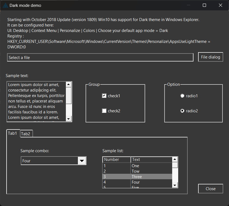The height and width of the screenshot is (206, 229).
Task: Maximize the Dark mode demo window
Action: pyautogui.click(x=204, y=5)
